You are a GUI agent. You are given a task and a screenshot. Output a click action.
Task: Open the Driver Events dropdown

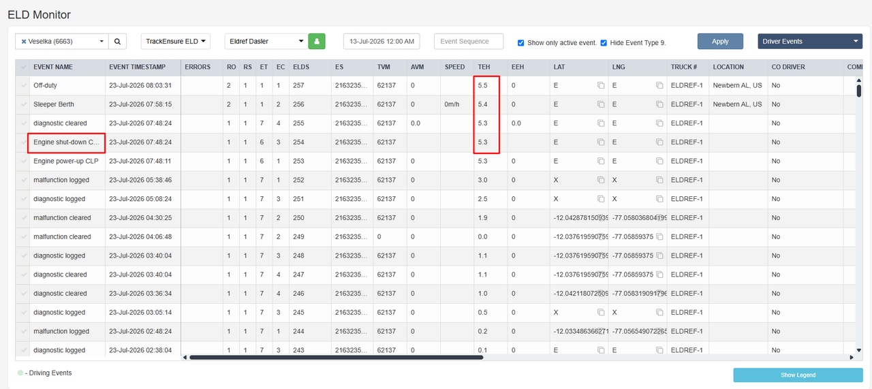(x=810, y=42)
